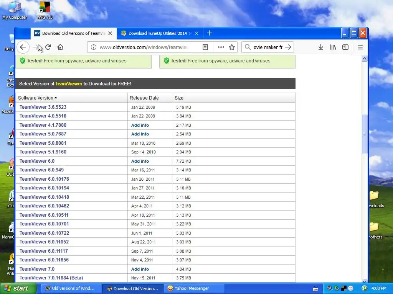Screen dimensions: 393x294
Task: Open page actions three-dot menu
Action: pyautogui.click(x=221, y=47)
